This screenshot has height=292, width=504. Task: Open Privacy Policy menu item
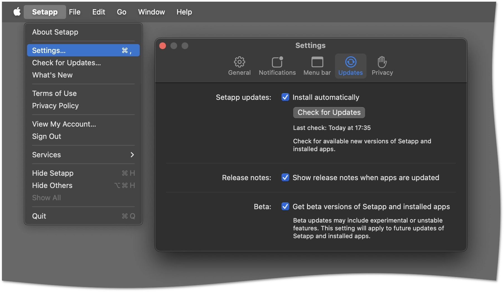83,106
